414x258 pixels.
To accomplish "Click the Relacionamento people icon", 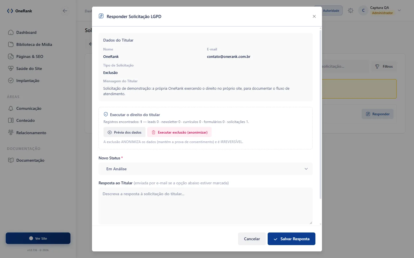I will click(x=11, y=132).
